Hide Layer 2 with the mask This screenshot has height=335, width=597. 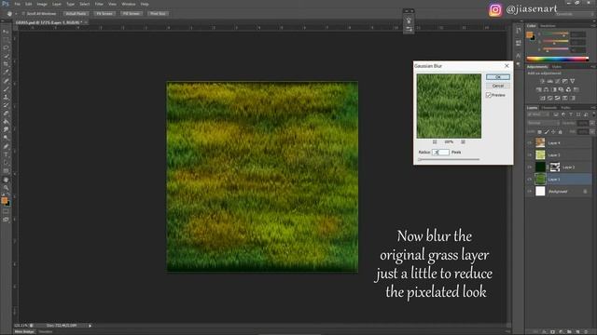[530, 167]
